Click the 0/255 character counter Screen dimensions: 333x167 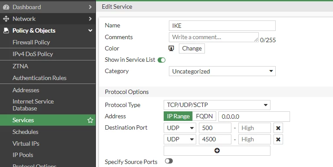(x=268, y=40)
